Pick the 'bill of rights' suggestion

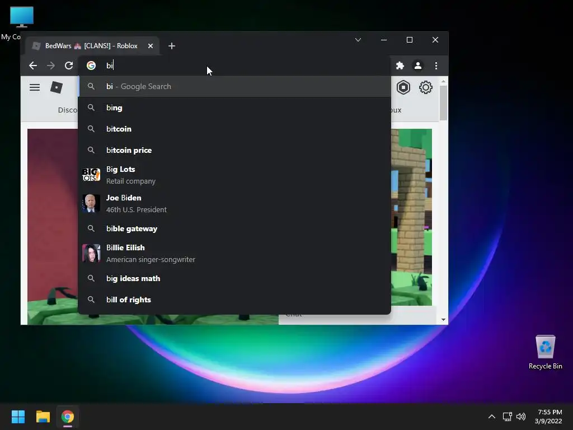[x=234, y=300]
